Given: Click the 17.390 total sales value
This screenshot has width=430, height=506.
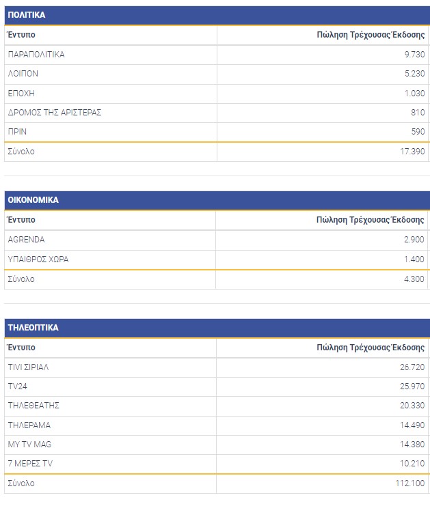Looking at the screenshot, I should (411, 152).
